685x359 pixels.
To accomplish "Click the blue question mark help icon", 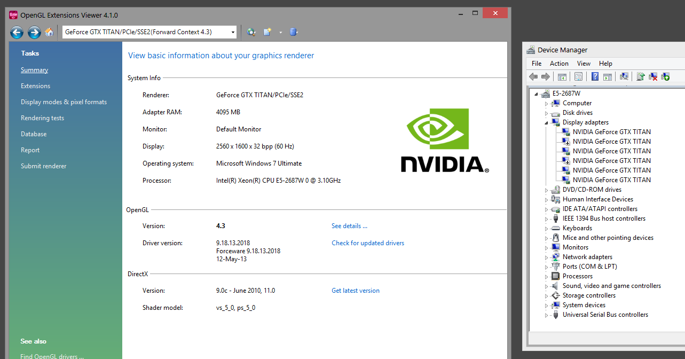I will tap(595, 77).
